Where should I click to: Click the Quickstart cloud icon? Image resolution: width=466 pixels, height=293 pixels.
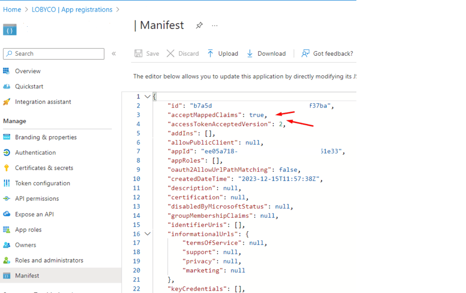(6, 86)
